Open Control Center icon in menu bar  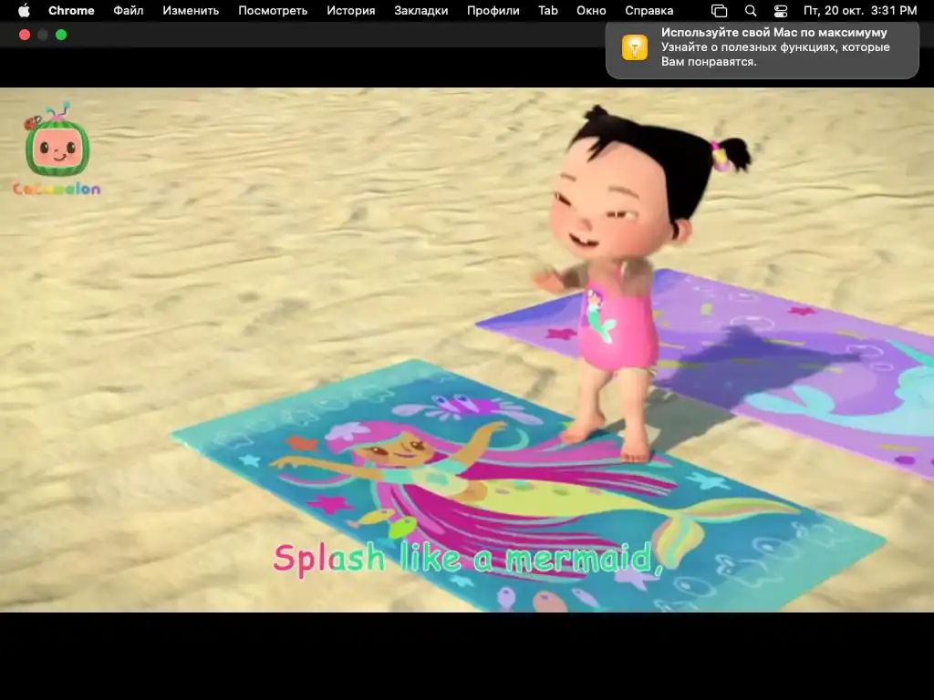tap(781, 11)
